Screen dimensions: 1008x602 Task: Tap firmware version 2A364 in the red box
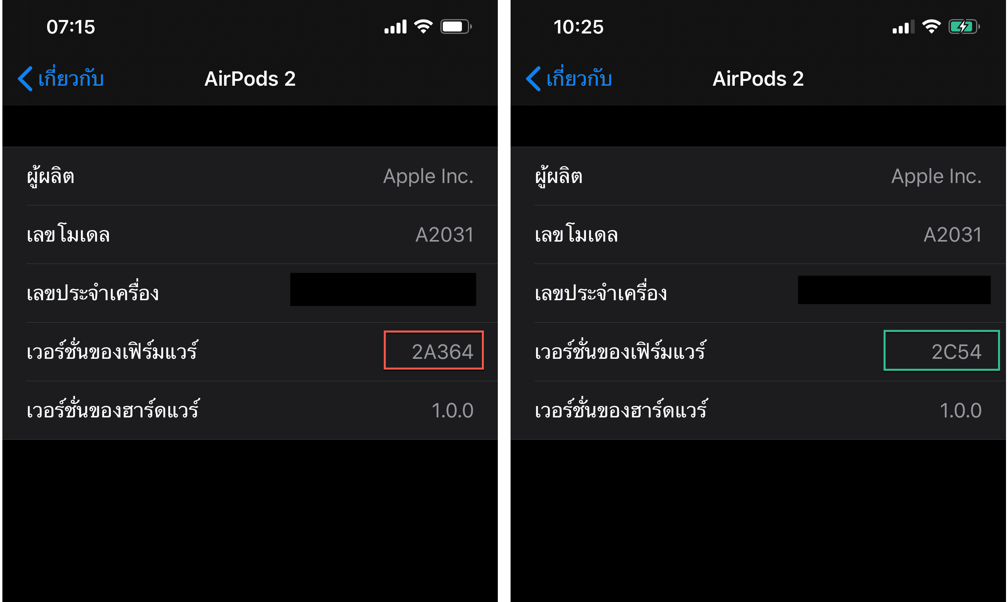click(x=433, y=350)
